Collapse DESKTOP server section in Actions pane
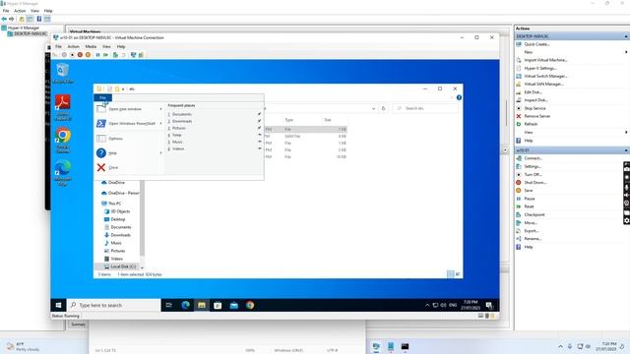Viewport: 630px width, 354px height. (x=626, y=36)
